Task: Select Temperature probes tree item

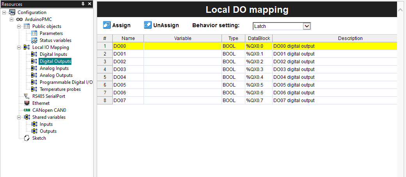Action: pyautogui.click(x=60, y=89)
